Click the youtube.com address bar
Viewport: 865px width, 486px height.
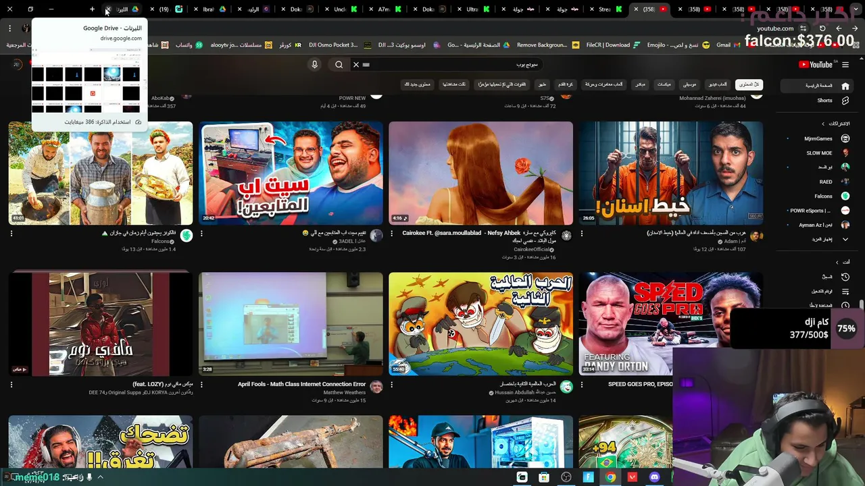pos(775,28)
